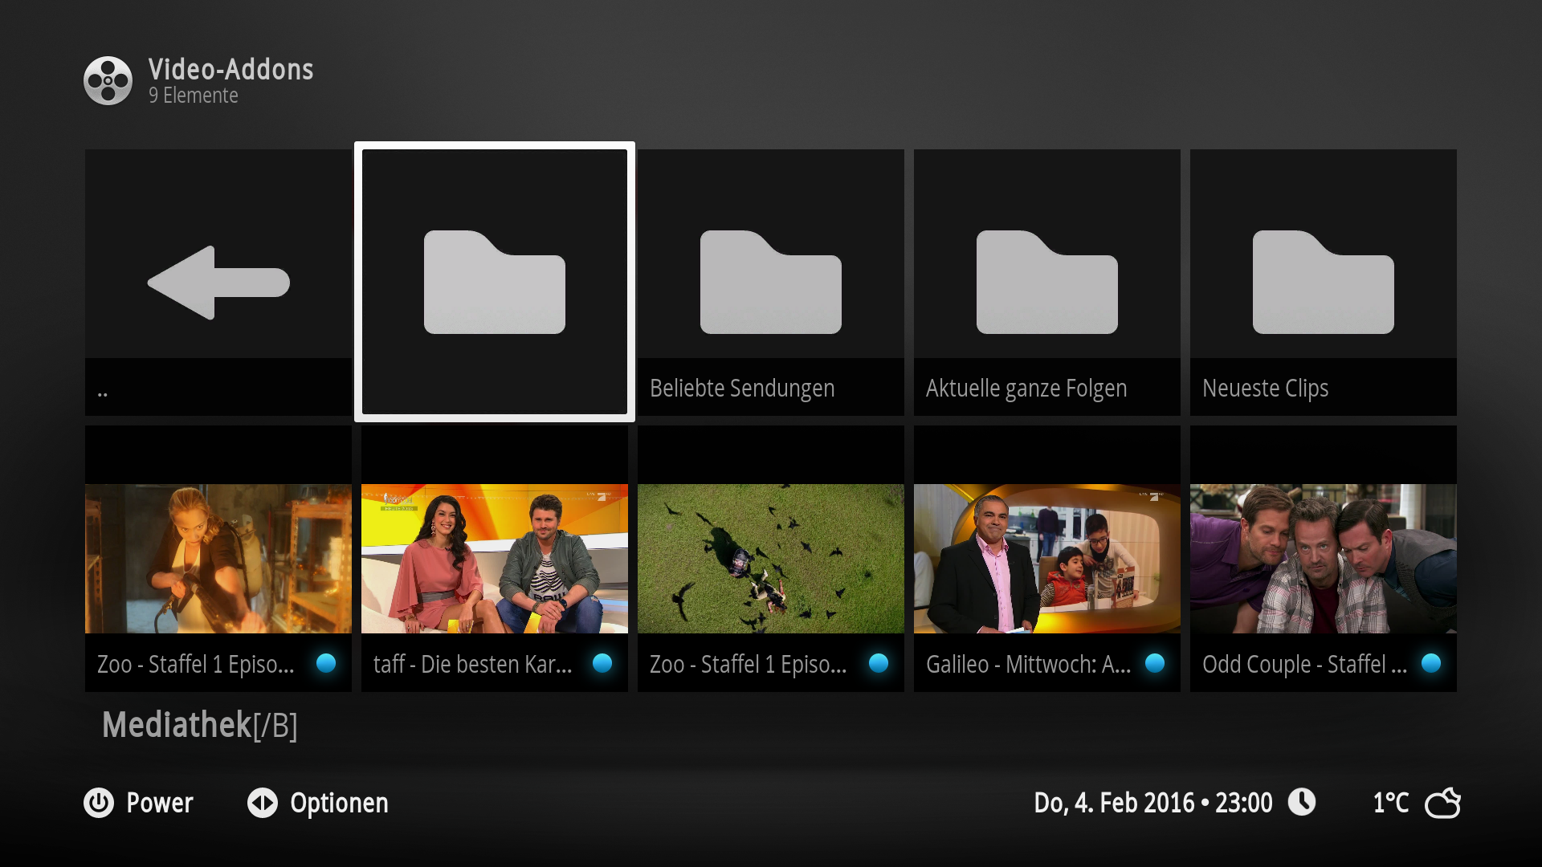Play the Zoo thumbnail showing birds on grass

(x=771, y=559)
